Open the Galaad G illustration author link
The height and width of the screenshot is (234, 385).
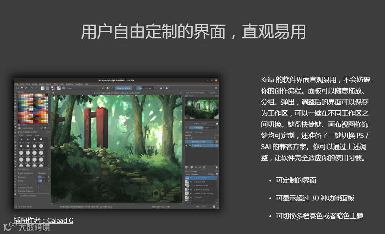pos(60,221)
